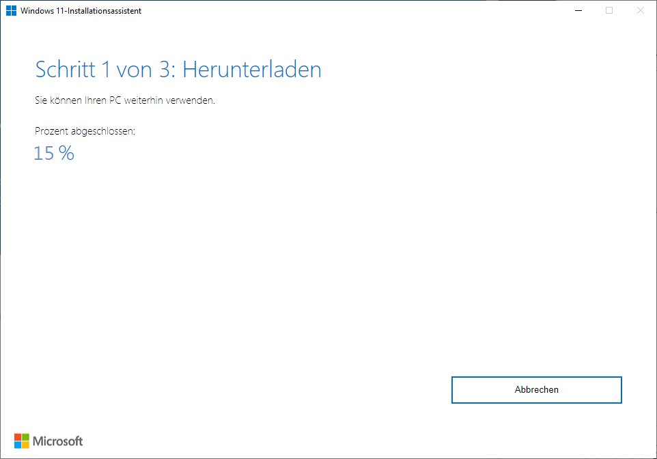Click the 'Prozent abgeschlossen:' label
Screen dimensions: 657x459
85,131
